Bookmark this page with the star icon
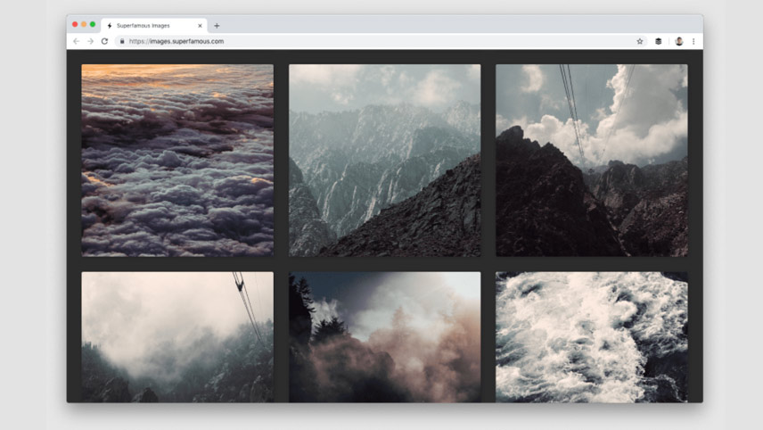The image size is (763, 430). [640, 41]
